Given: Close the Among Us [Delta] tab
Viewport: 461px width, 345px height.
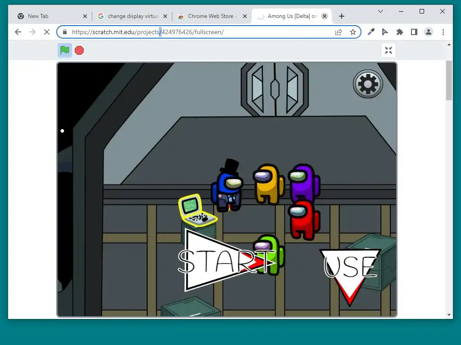Looking at the screenshot, I should [x=325, y=16].
